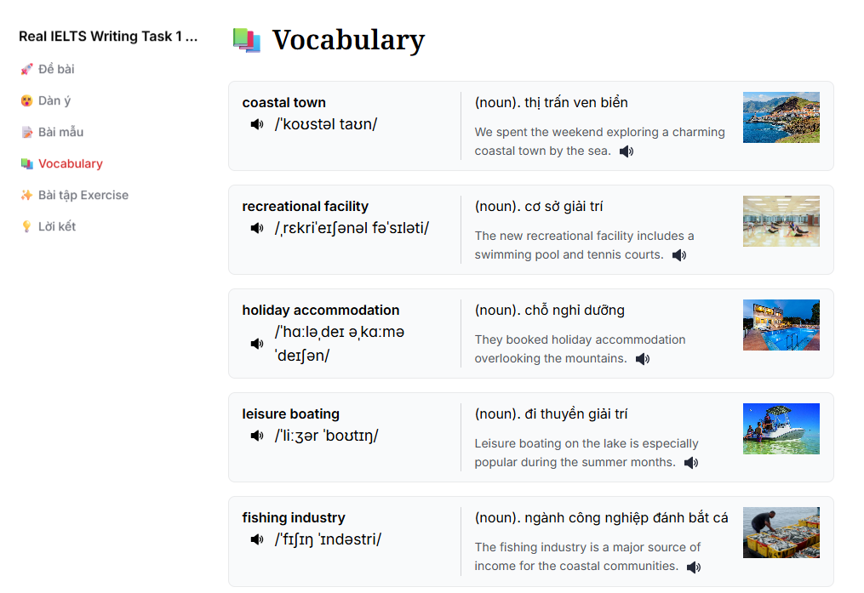Viewport: 864px width, 593px height.
Task: Play audio for the coastal town example sentence
Action: 627,151
